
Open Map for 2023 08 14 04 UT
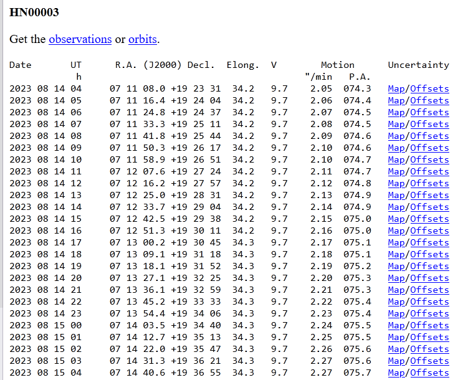396,88
